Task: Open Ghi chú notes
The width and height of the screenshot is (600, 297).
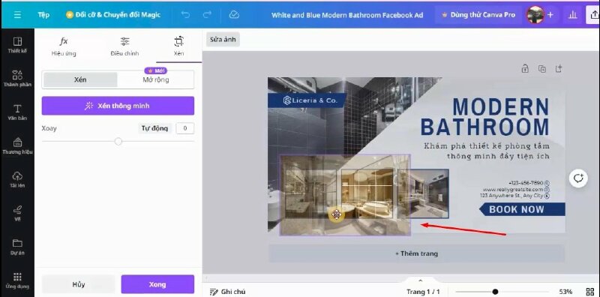Action: pos(228,292)
